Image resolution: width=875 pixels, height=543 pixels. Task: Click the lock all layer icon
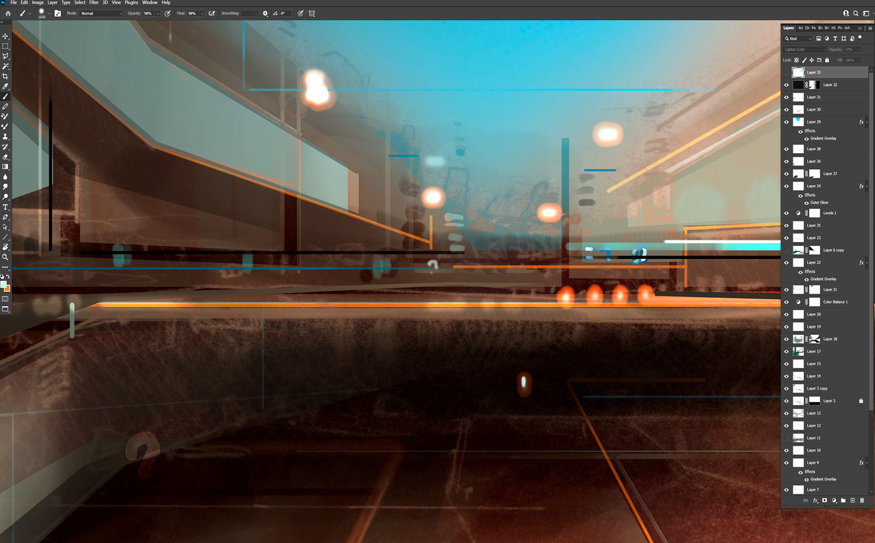(x=827, y=60)
